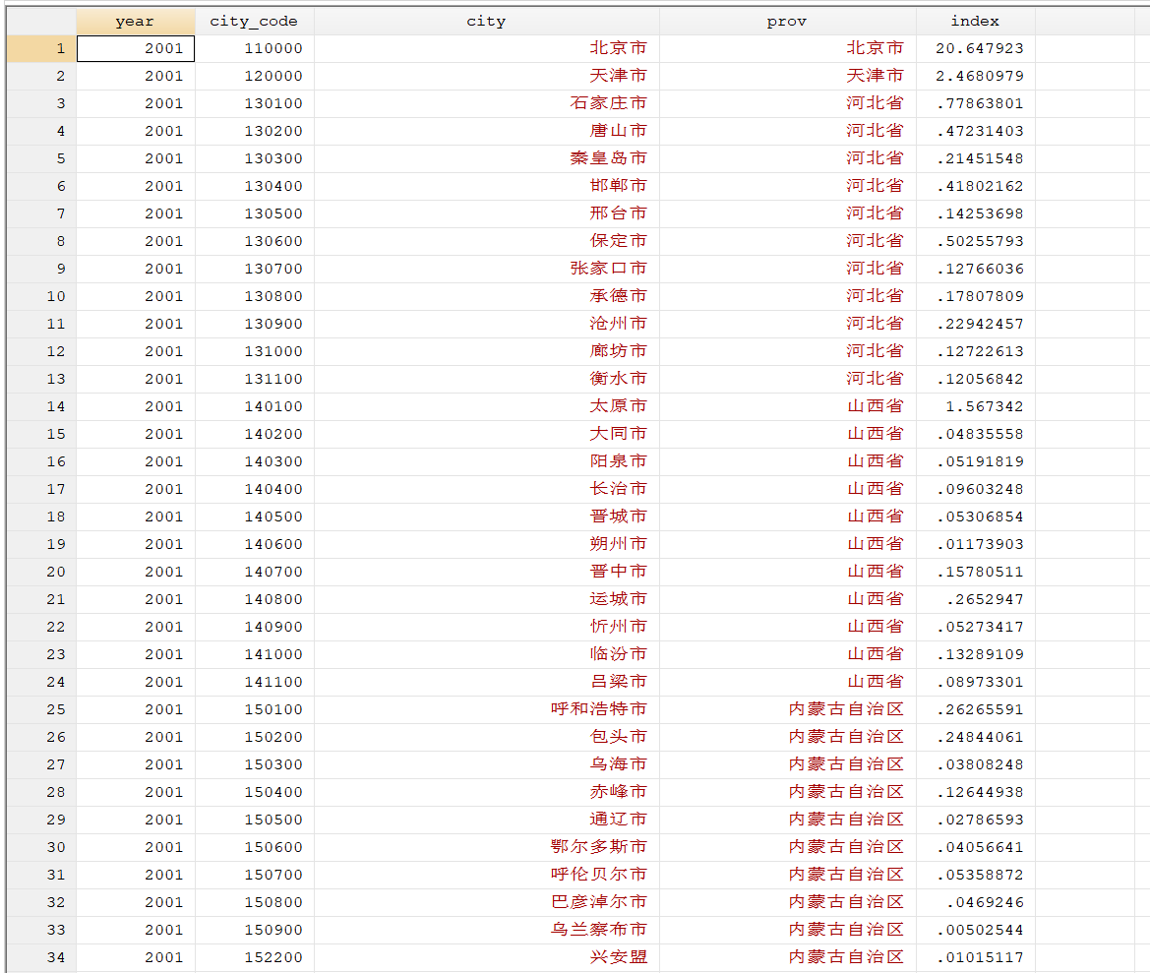1150x973 pixels.
Task: Click index cell 1.567342
Action: pyautogui.click(x=976, y=406)
